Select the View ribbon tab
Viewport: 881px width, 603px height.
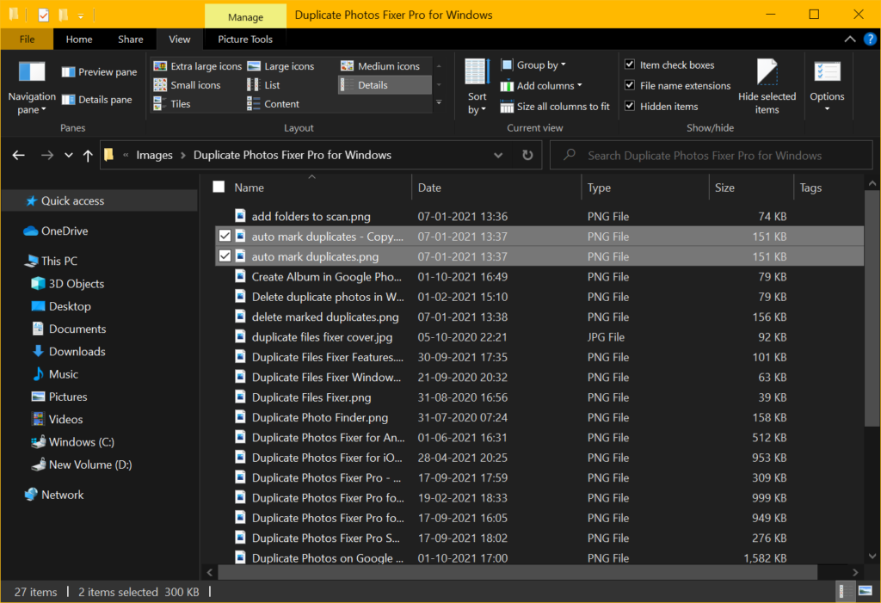tap(180, 40)
